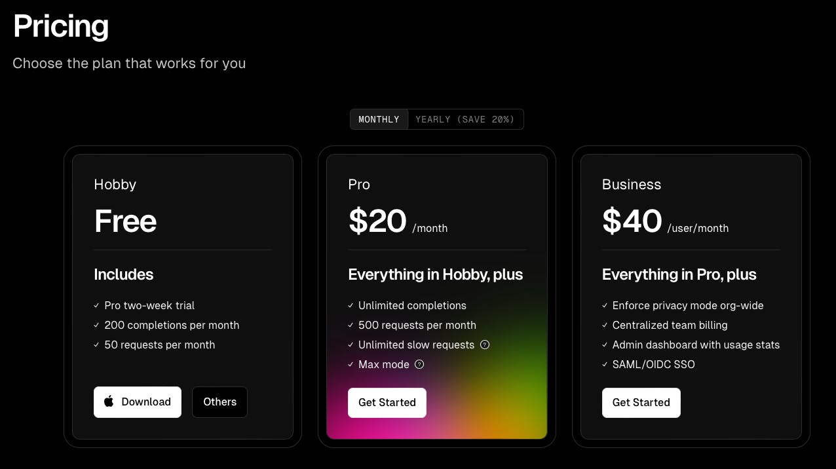Click the $20 Pro price
Viewport: 836px width, 469px height.
377,221
